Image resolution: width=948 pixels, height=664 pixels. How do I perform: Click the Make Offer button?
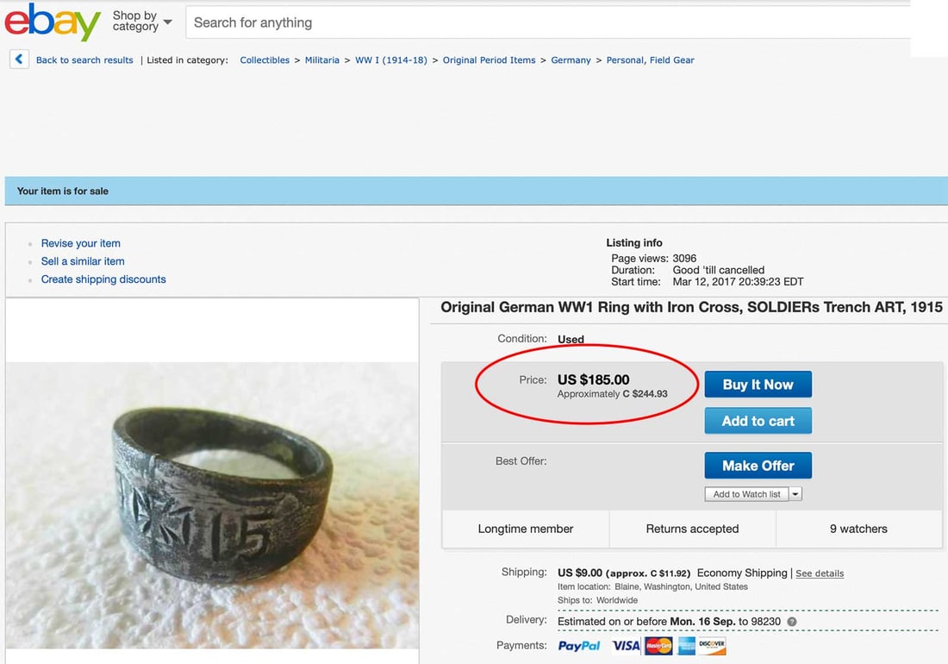tap(758, 465)
